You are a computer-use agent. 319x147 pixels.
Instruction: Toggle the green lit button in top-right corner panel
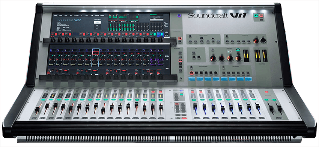tap(256, 15)
